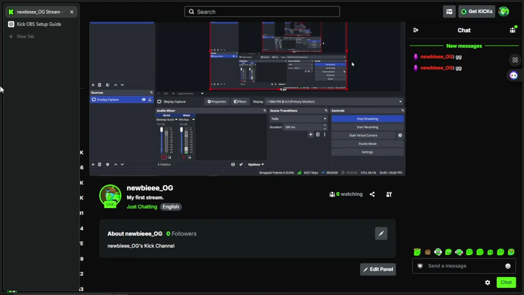Click the Edit Panel button

(378, 269)
